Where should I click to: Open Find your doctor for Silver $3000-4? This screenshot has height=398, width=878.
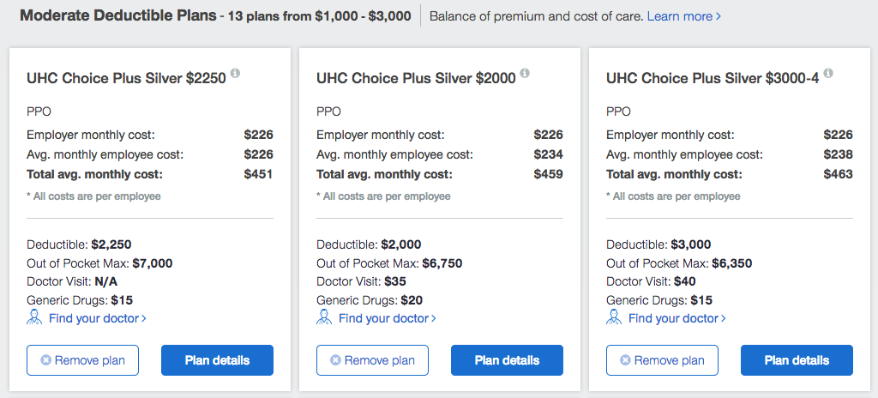point(677,318)
